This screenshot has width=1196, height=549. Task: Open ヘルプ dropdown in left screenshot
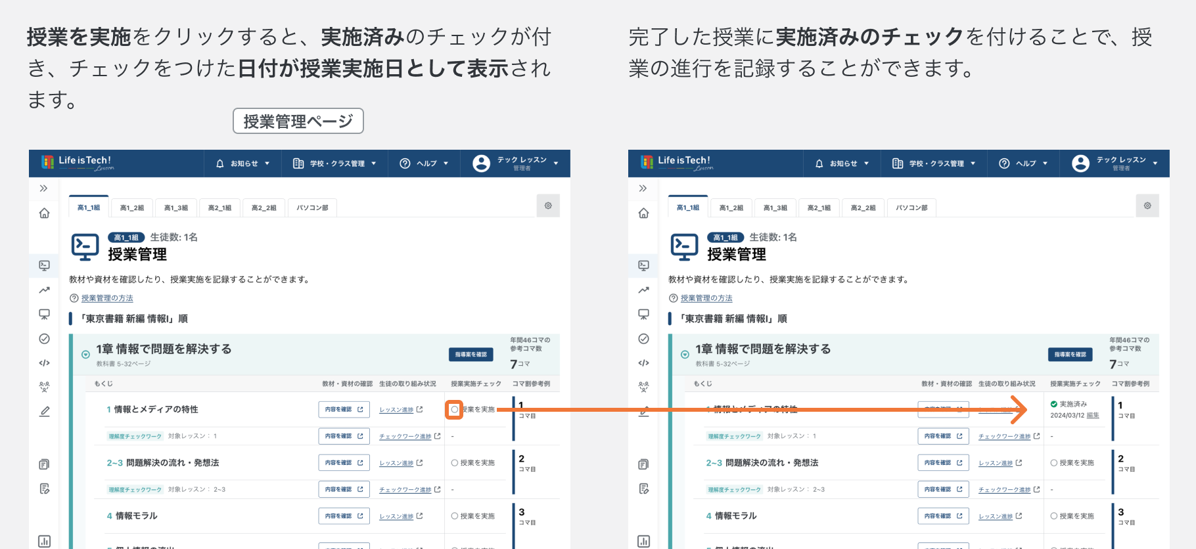point(424,164)
